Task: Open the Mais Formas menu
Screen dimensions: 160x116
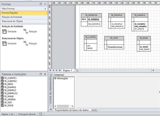Action: [x=24, y=8]
